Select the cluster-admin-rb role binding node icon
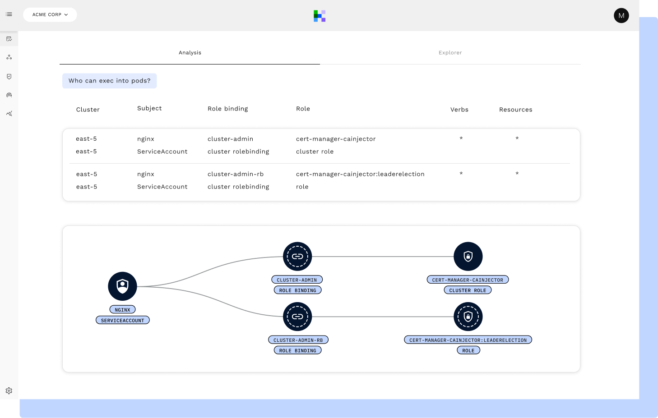658x418 pixels. [x=297, y=317]
